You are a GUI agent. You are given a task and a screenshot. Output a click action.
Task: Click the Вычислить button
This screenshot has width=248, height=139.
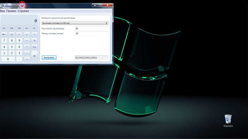click(49, 57)
